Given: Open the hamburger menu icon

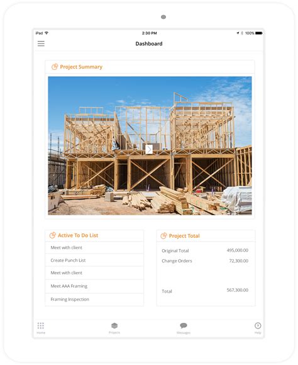Looking at the screenshot, I should tap(41, 43).
